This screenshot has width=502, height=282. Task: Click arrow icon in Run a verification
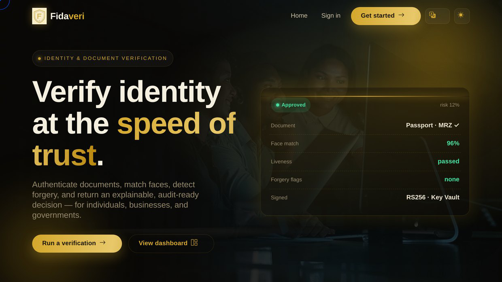point(102,242)
